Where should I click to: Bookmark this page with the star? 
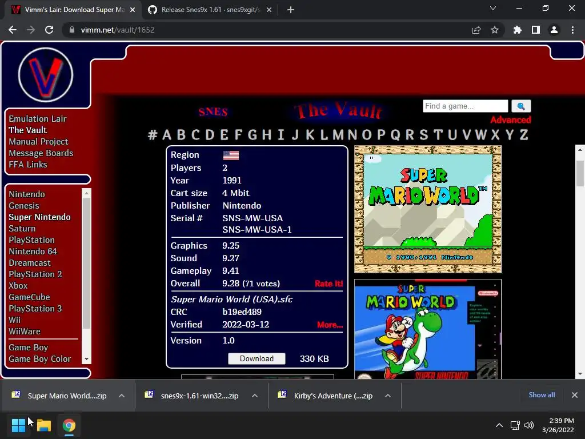tap(495, 30)
